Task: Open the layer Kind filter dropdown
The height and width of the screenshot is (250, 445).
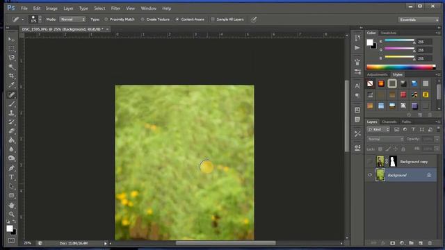Action: [x=378, y=129]
